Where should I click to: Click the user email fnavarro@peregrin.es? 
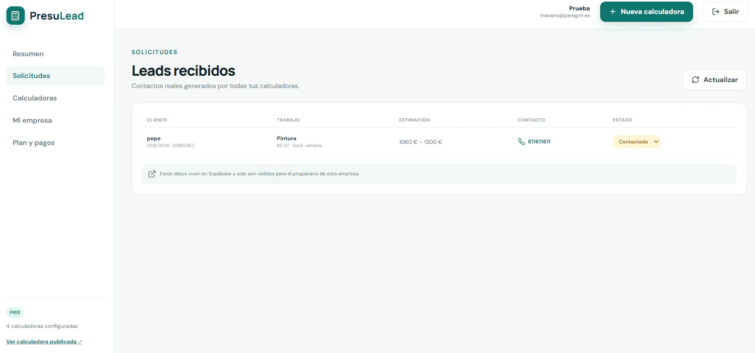(x=565, y=16)
